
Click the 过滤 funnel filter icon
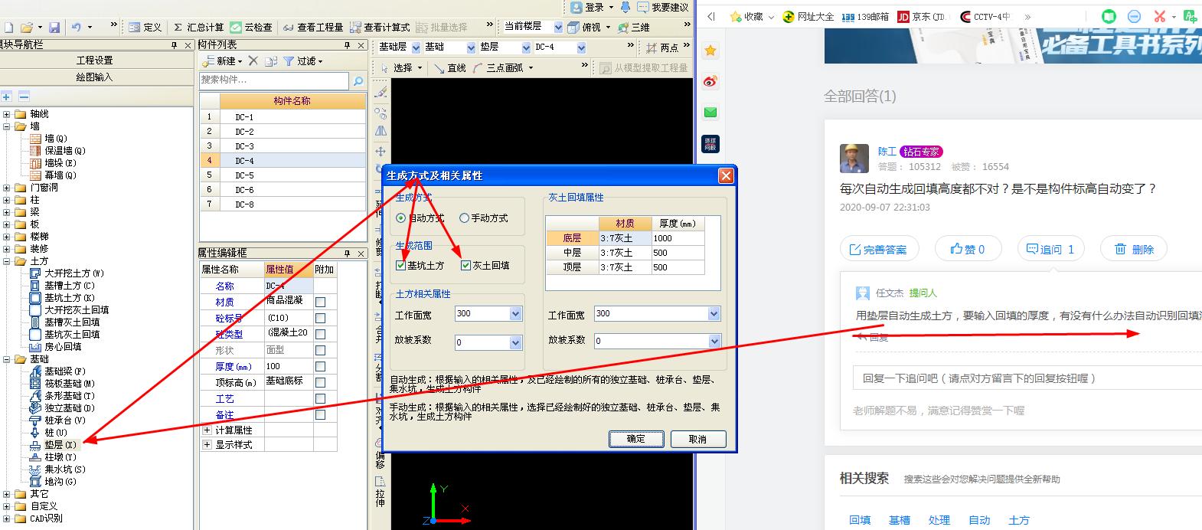point(289,61)
